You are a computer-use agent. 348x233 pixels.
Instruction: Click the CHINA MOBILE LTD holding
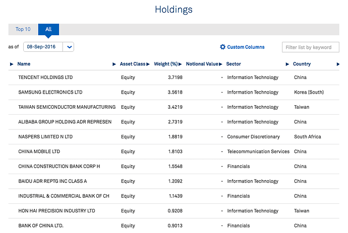tap(39, 151)
